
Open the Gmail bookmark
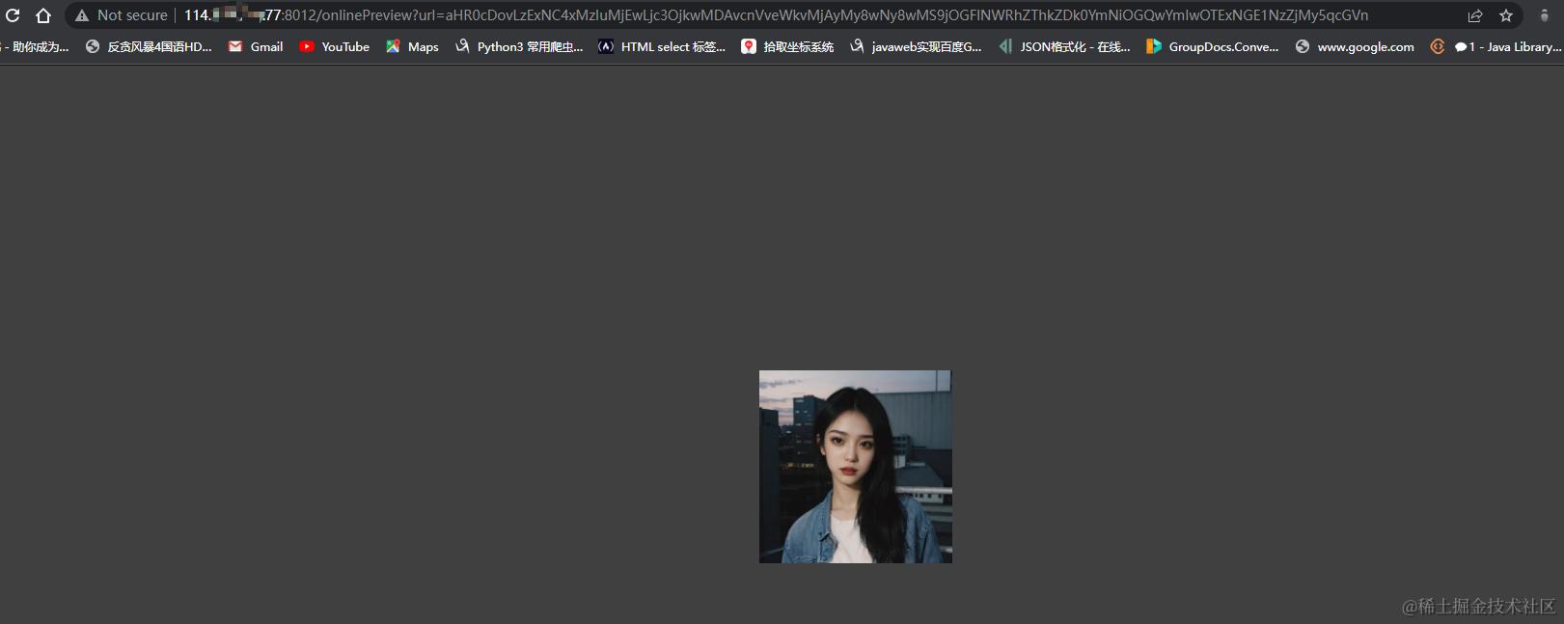pos(256,46)
